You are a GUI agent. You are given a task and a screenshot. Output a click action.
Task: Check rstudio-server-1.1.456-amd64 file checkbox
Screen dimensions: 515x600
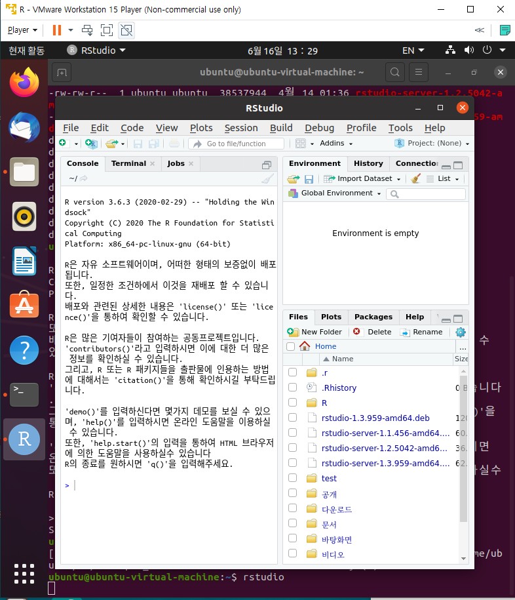click(292, 432)
